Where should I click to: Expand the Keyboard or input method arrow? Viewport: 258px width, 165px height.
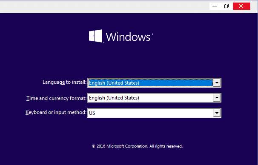(x=217, y=113)
